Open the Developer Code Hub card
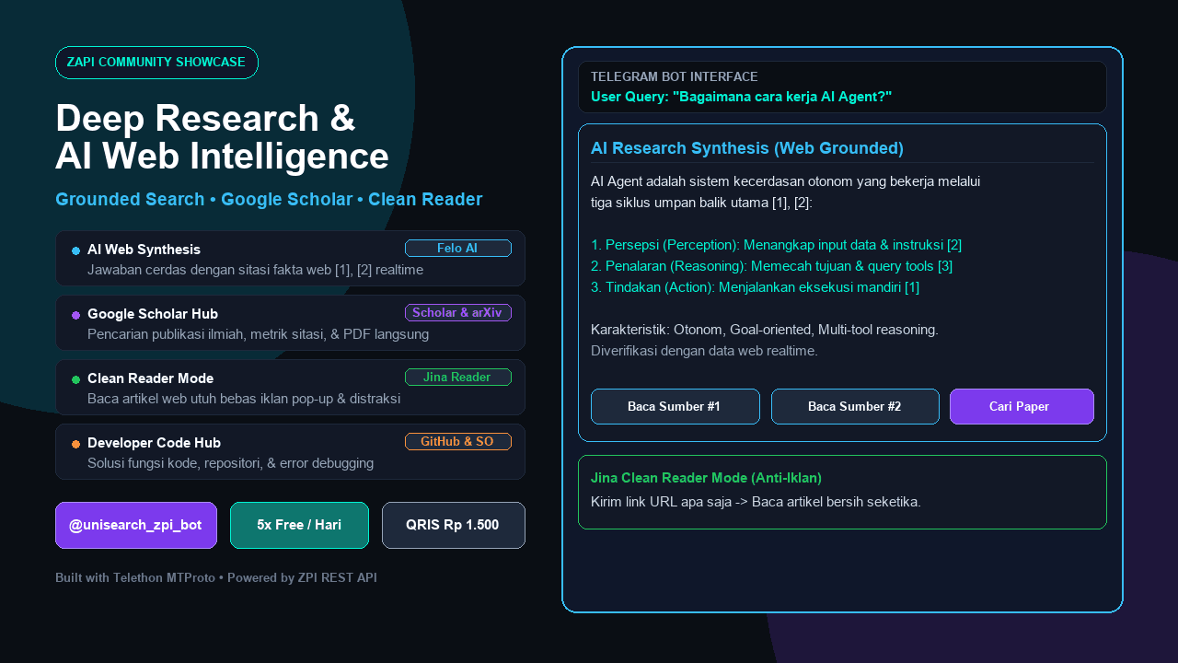The image size is (1178, 663). (x=290, y=452)
